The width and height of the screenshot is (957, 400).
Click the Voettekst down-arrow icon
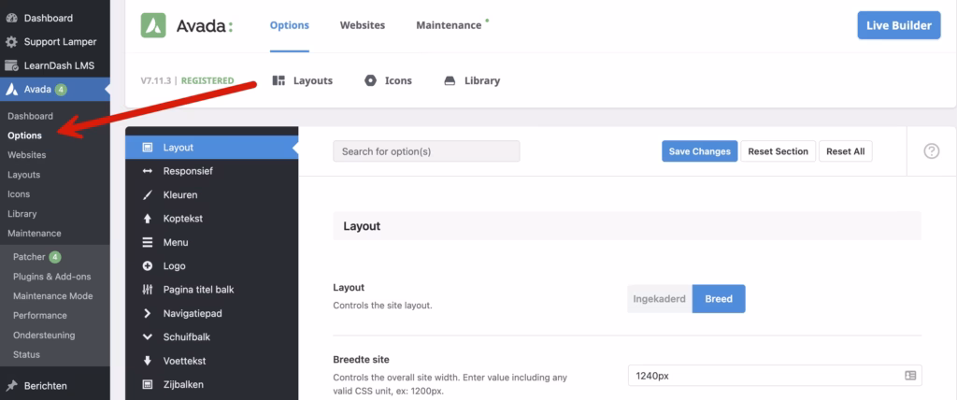coord(147,361)
